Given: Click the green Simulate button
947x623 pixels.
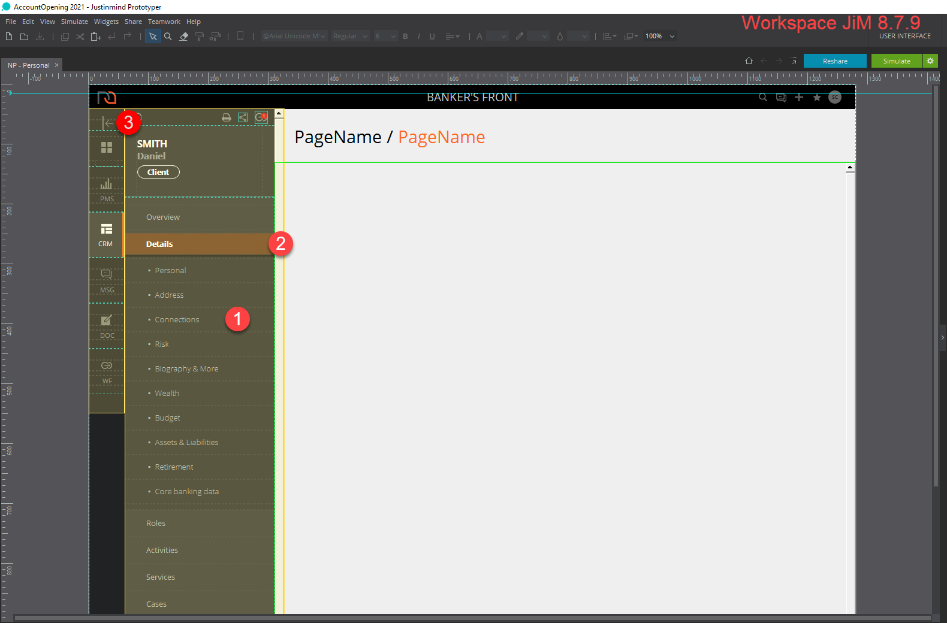Looking at the screenshot, I should click(x=896, y=61).
